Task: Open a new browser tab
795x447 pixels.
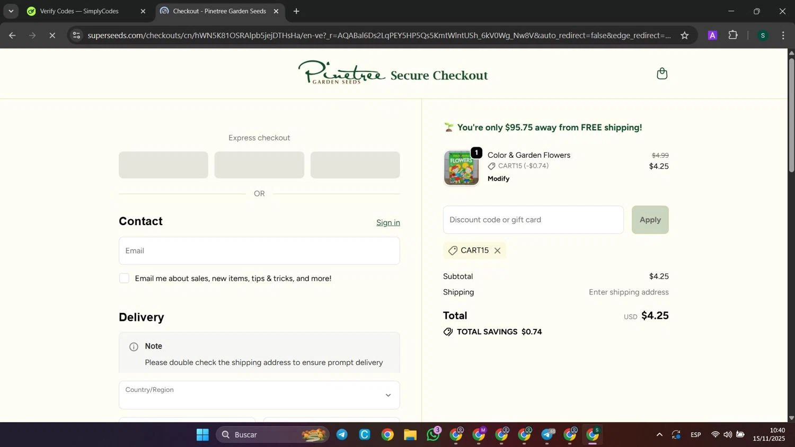Action: point(296,11)
